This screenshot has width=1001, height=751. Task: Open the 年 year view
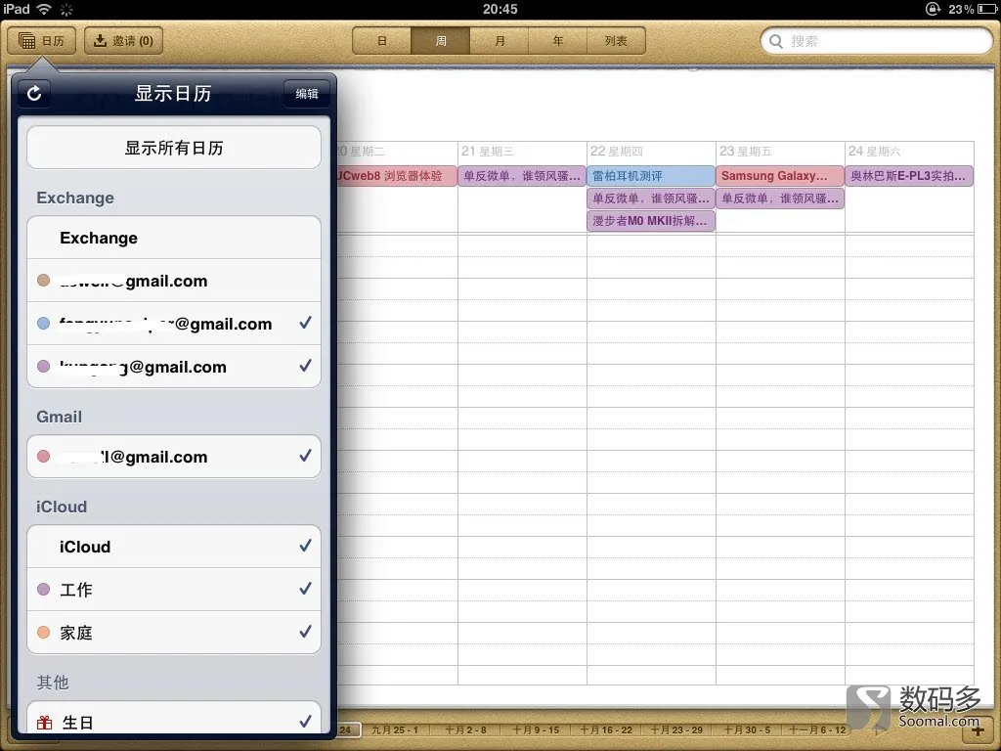(x=557, y=41)
